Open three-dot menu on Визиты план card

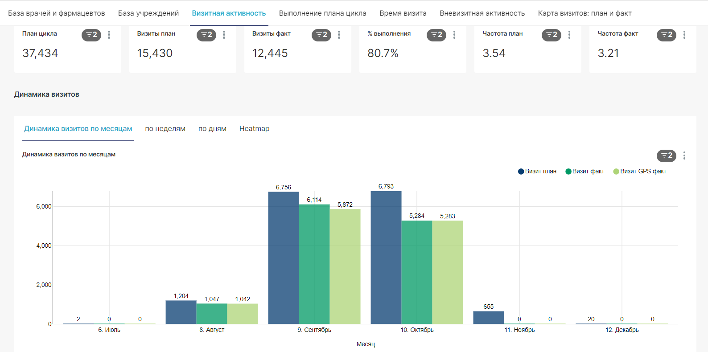[224, 35]
